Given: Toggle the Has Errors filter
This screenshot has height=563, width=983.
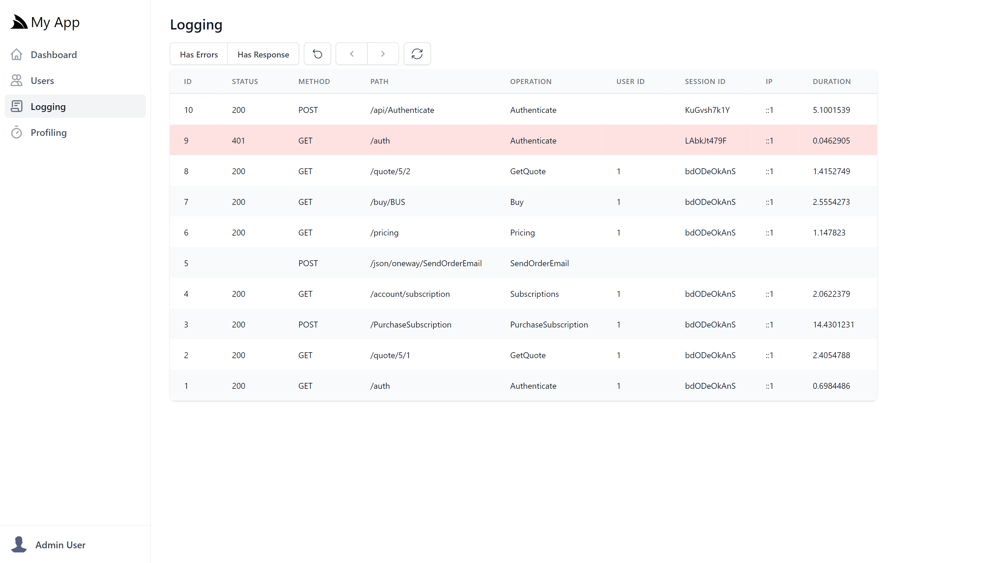Looking at the screenshot, I should coord(199,54).
